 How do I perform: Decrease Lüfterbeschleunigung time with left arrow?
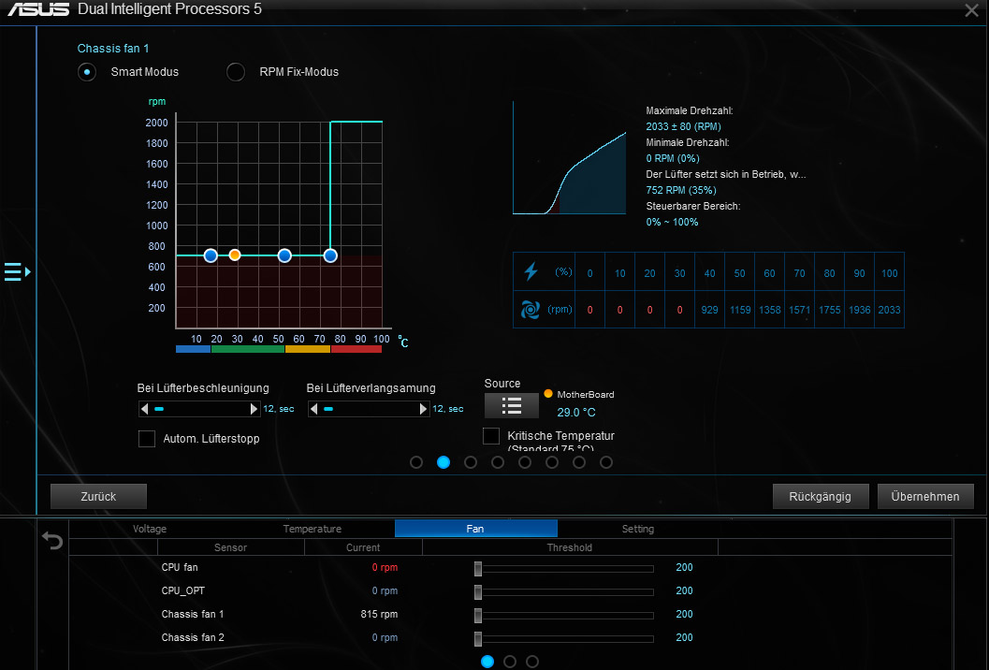(x=144, y=409)
